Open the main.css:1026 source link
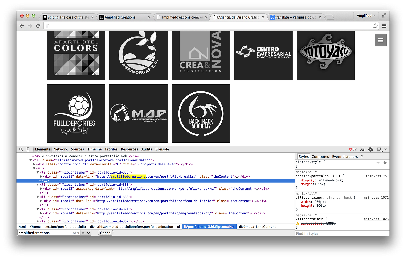The height and width of the screenshot is (259, 406). click(x=376, y=219)
